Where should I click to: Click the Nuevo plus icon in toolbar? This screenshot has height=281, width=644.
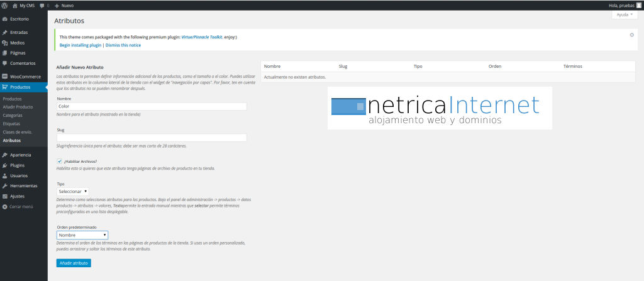pyautogui.click(x=57, y=5)
